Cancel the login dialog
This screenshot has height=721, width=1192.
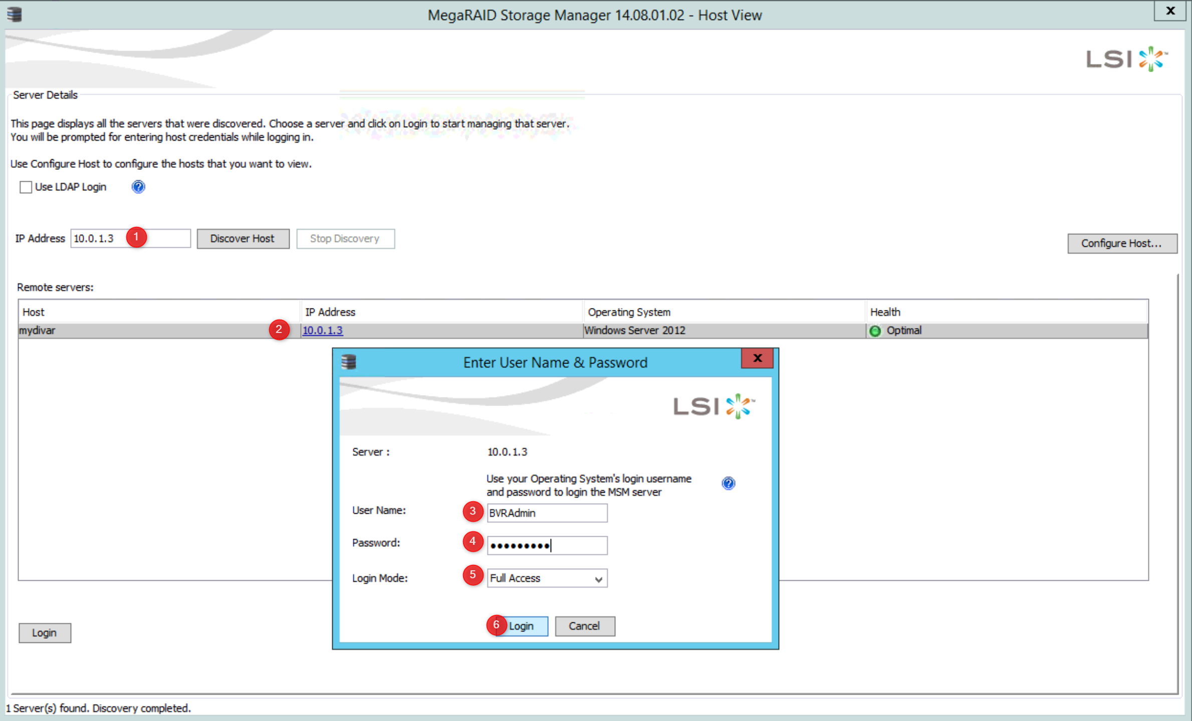(584, 626)
